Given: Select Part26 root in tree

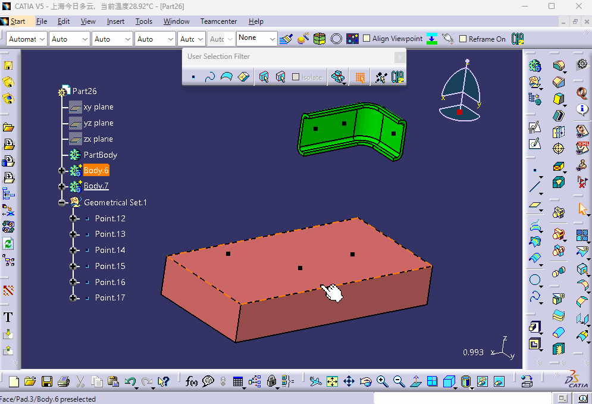Looking at the screenshot, I should pos(84,91).
